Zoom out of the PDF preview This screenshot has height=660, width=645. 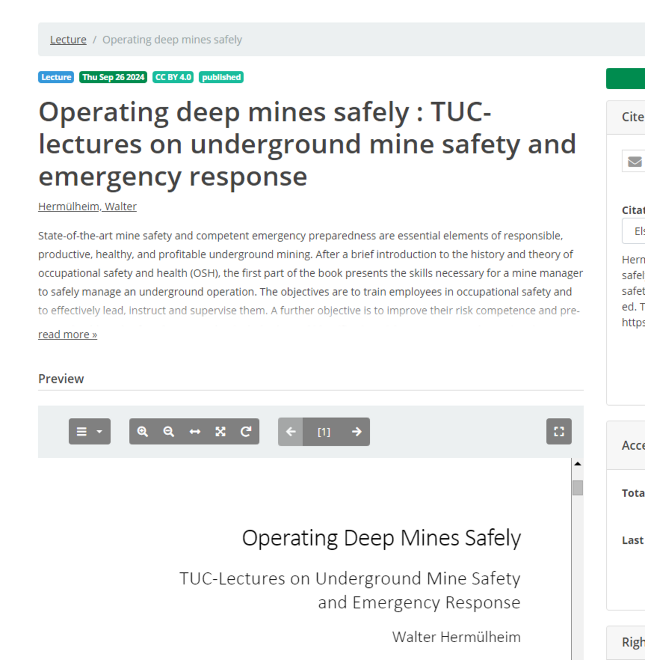pyautogui.click(x=169, y=431)
